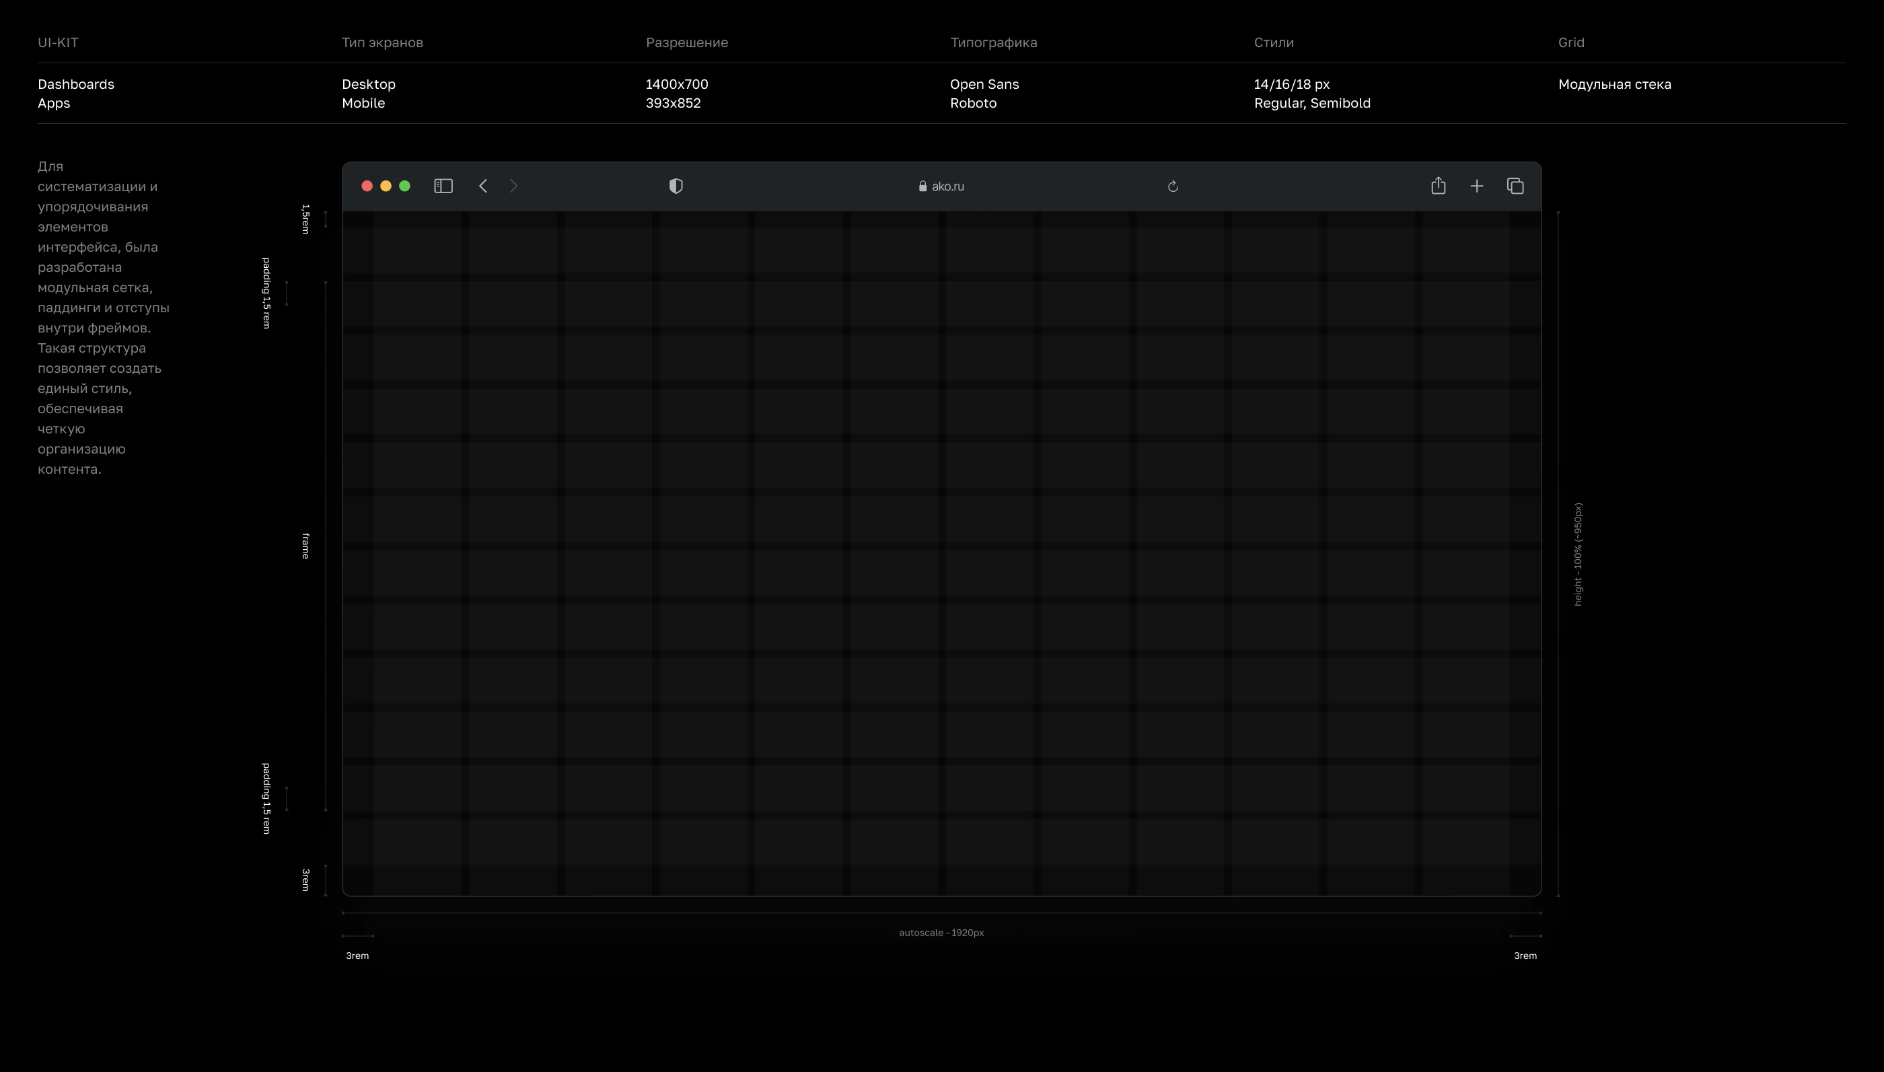1884x1072 pixels.
Task: Click the Модульная стека grid label
Action: click(1614, 84)
